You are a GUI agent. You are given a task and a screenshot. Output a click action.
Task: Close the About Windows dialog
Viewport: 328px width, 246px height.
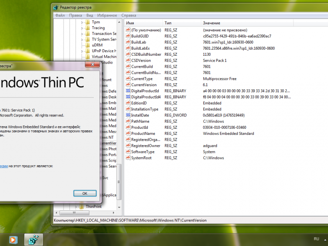pyautogui.click(x=93, y=64)
